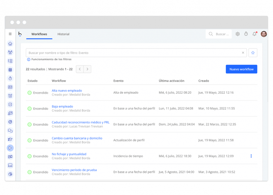Image resolution: width=273 pixels, height=195 pixels.
Task: Click the notifications bell icon
Action: 254,34
